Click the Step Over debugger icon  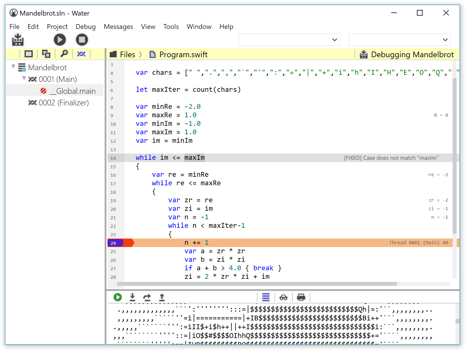147,297
